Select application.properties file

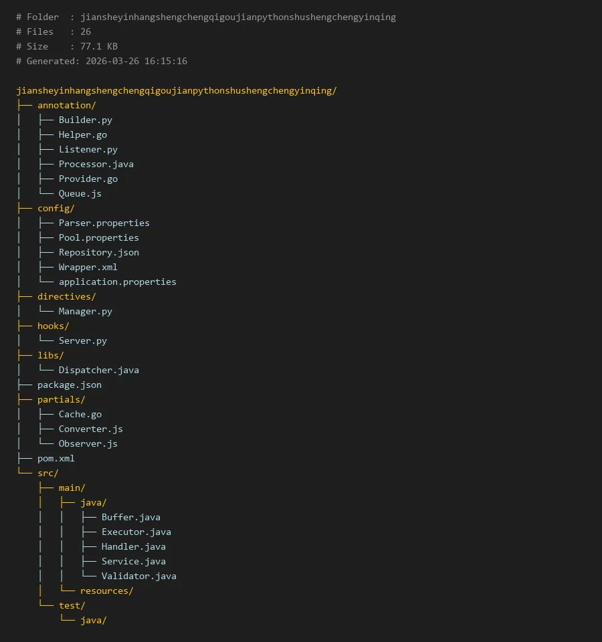point(117,282)
